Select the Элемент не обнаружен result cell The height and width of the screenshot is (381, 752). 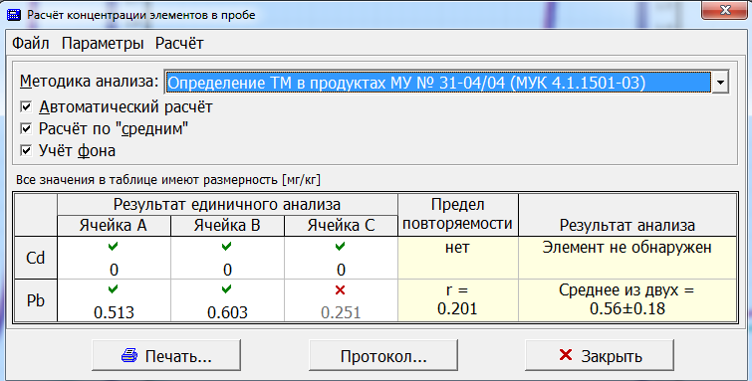click(x=627, y=258)
